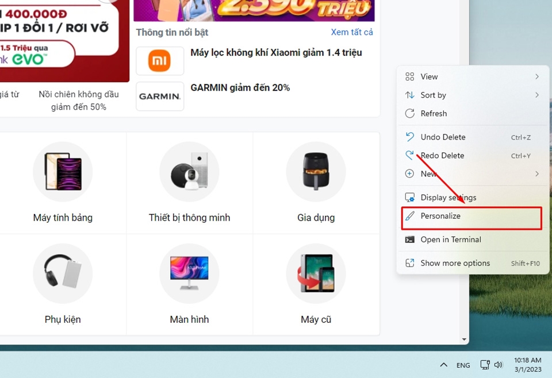Open the Máy cũ devices icon
552x378 pixels.
pyautogui.click(x=316, y=273)
